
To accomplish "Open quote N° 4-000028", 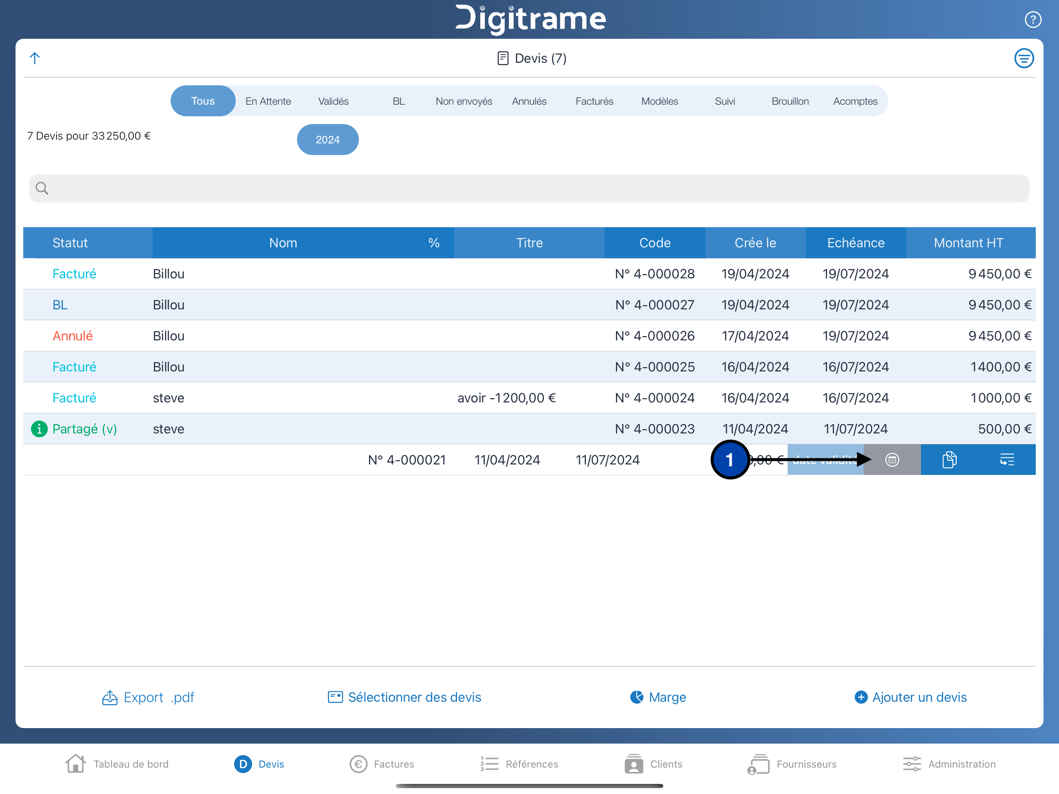I will [529, 274].
